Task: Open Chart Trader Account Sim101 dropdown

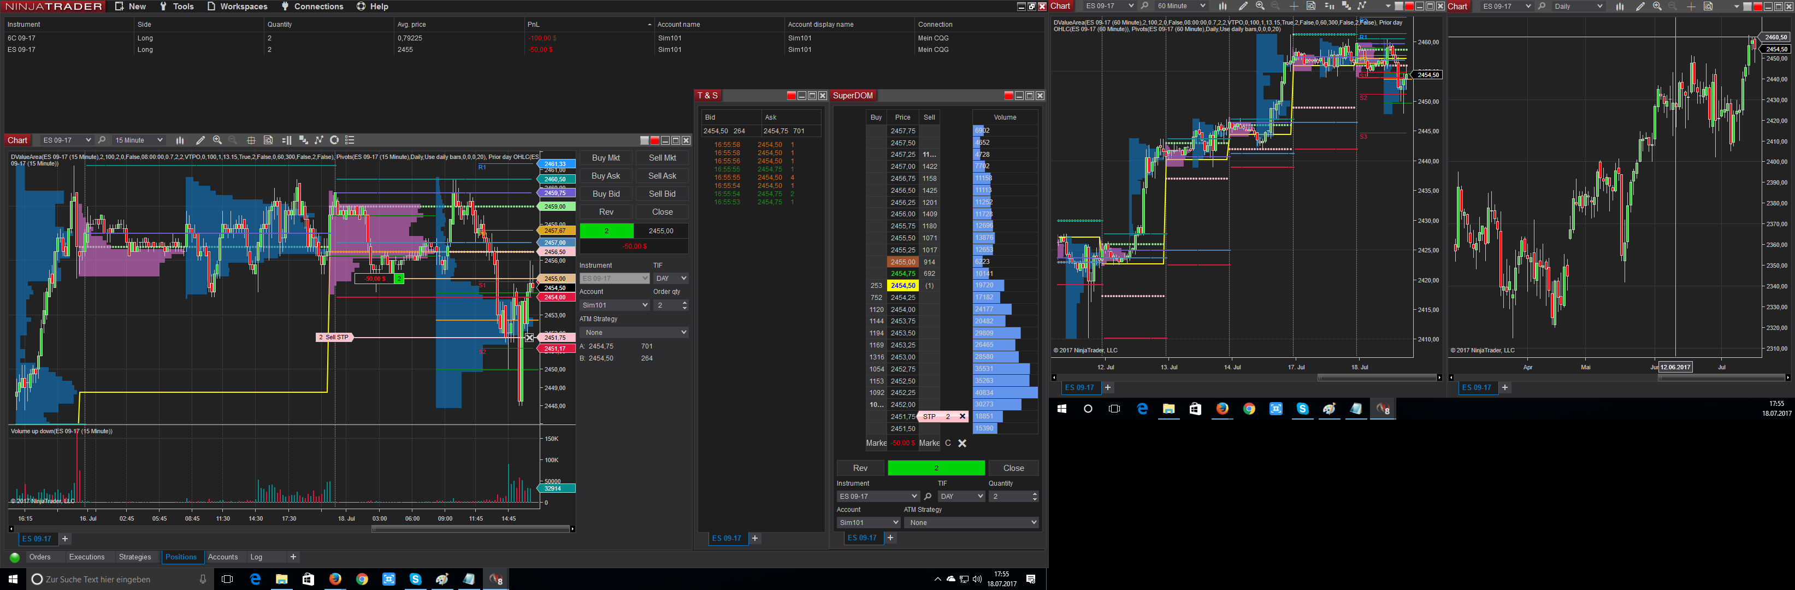Action: click(615, 305)
